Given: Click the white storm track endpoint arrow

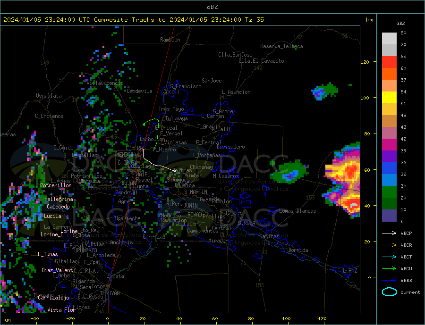Looking at the screenshot, I should click(174, 171).
